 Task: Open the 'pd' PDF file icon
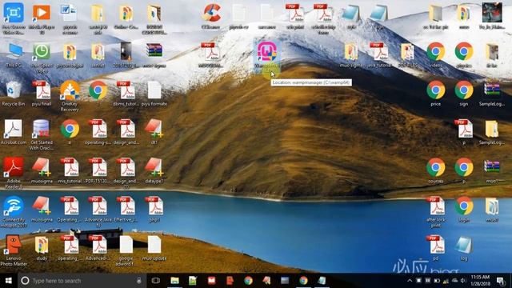[x=435, y=245]
